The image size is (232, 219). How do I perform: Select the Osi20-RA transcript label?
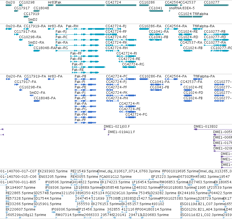pyautogui.click(x=14, y=26)
